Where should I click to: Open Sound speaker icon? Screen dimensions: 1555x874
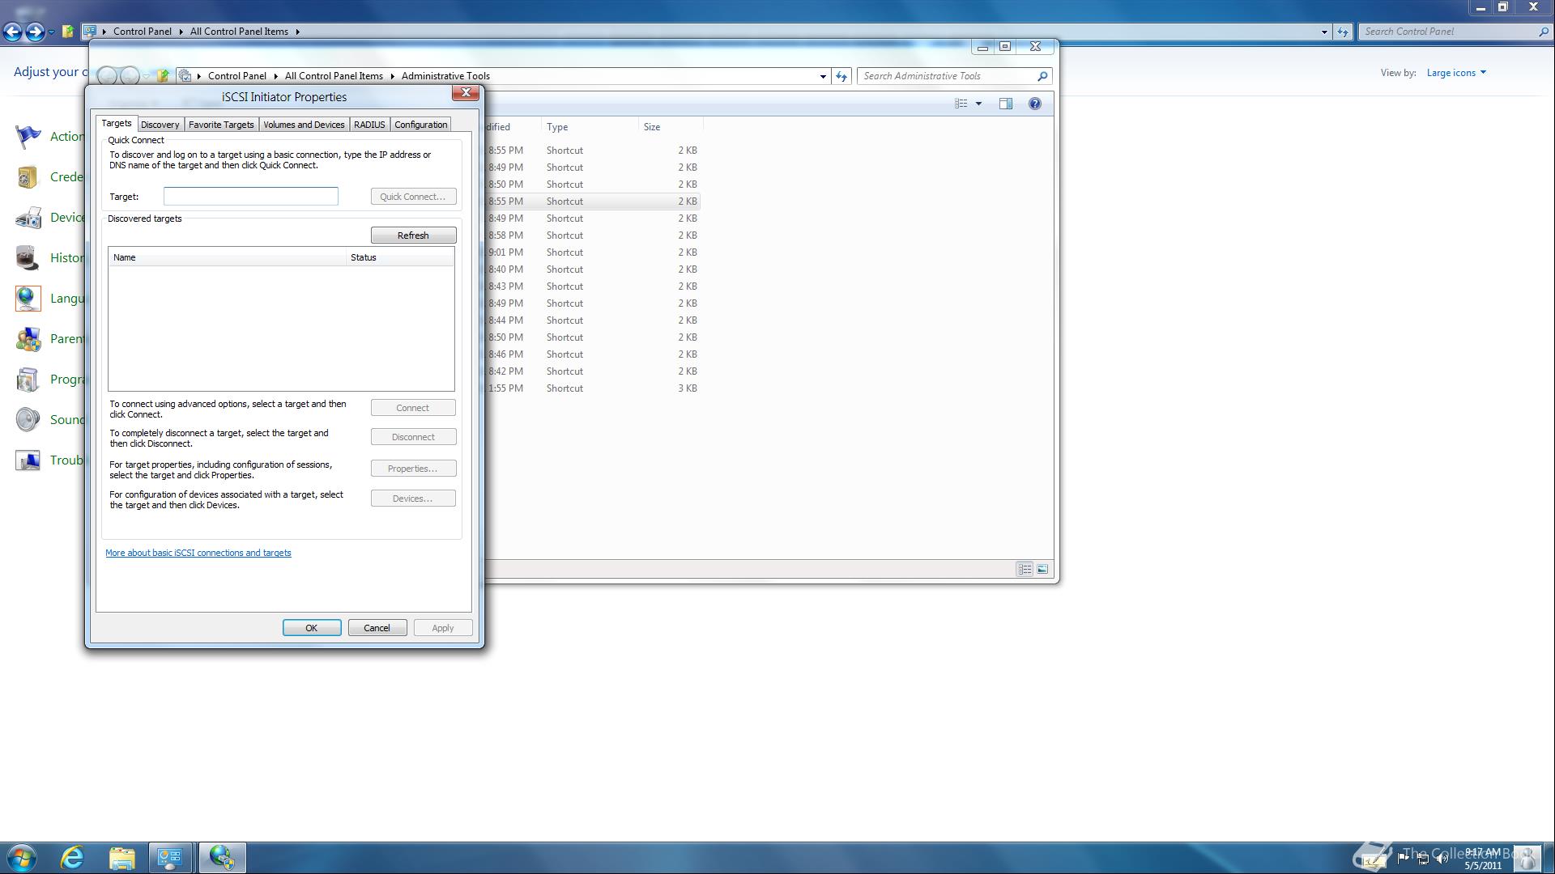[28, 420]
